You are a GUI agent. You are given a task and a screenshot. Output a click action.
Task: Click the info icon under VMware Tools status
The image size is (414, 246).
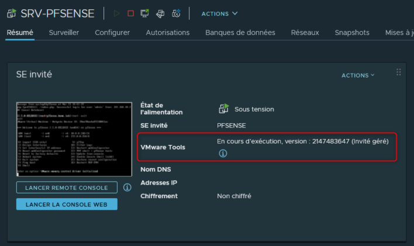click(222, 154)
